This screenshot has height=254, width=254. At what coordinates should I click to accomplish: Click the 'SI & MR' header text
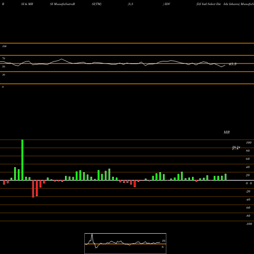(x=27, y=4)
